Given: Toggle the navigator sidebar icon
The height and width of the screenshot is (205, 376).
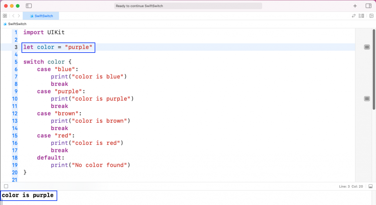Looking at the screenshot, I should click(29, 6).
